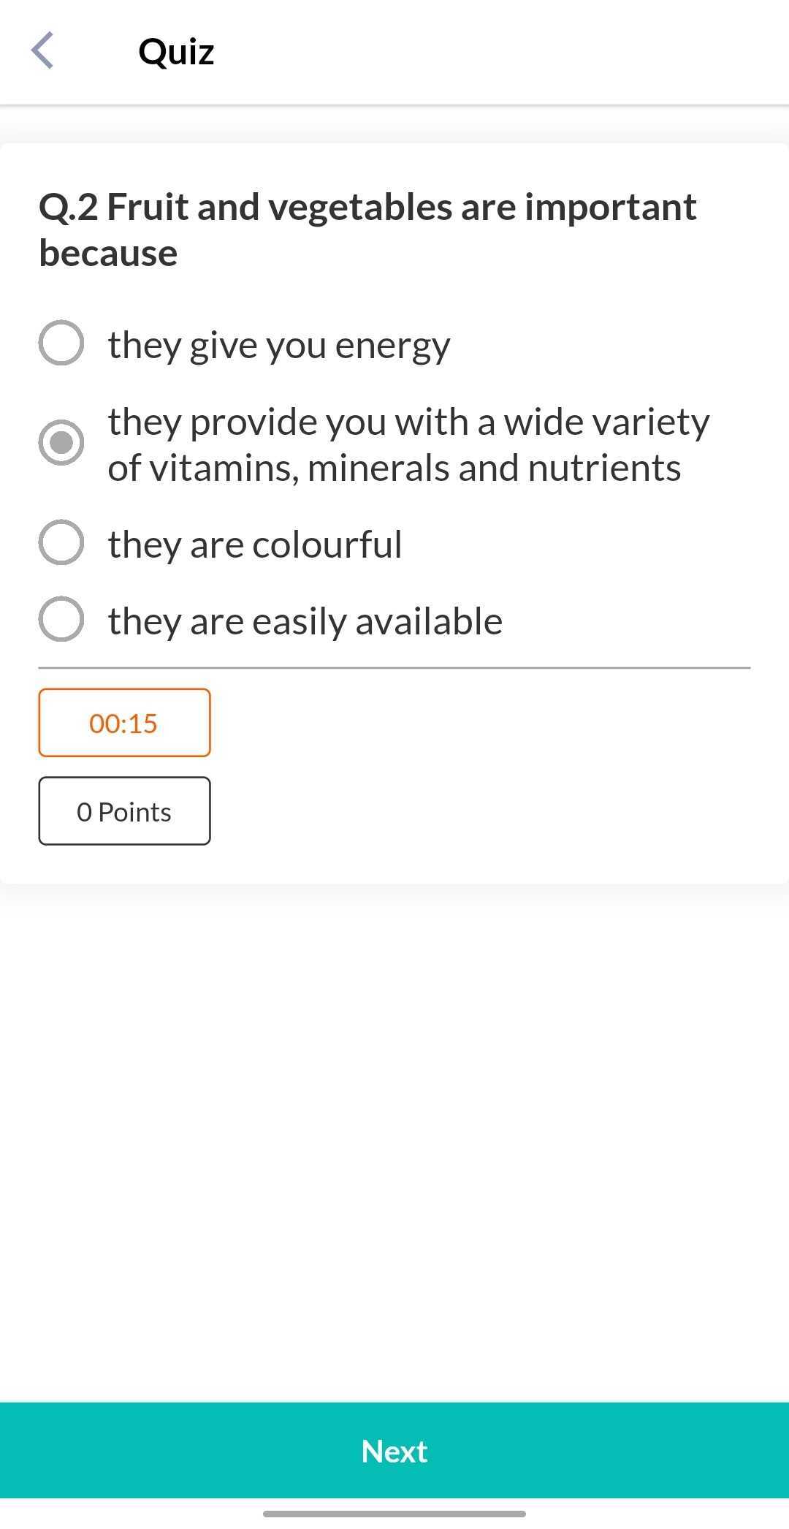Click the word 'important' in the question

coord(610,208)
